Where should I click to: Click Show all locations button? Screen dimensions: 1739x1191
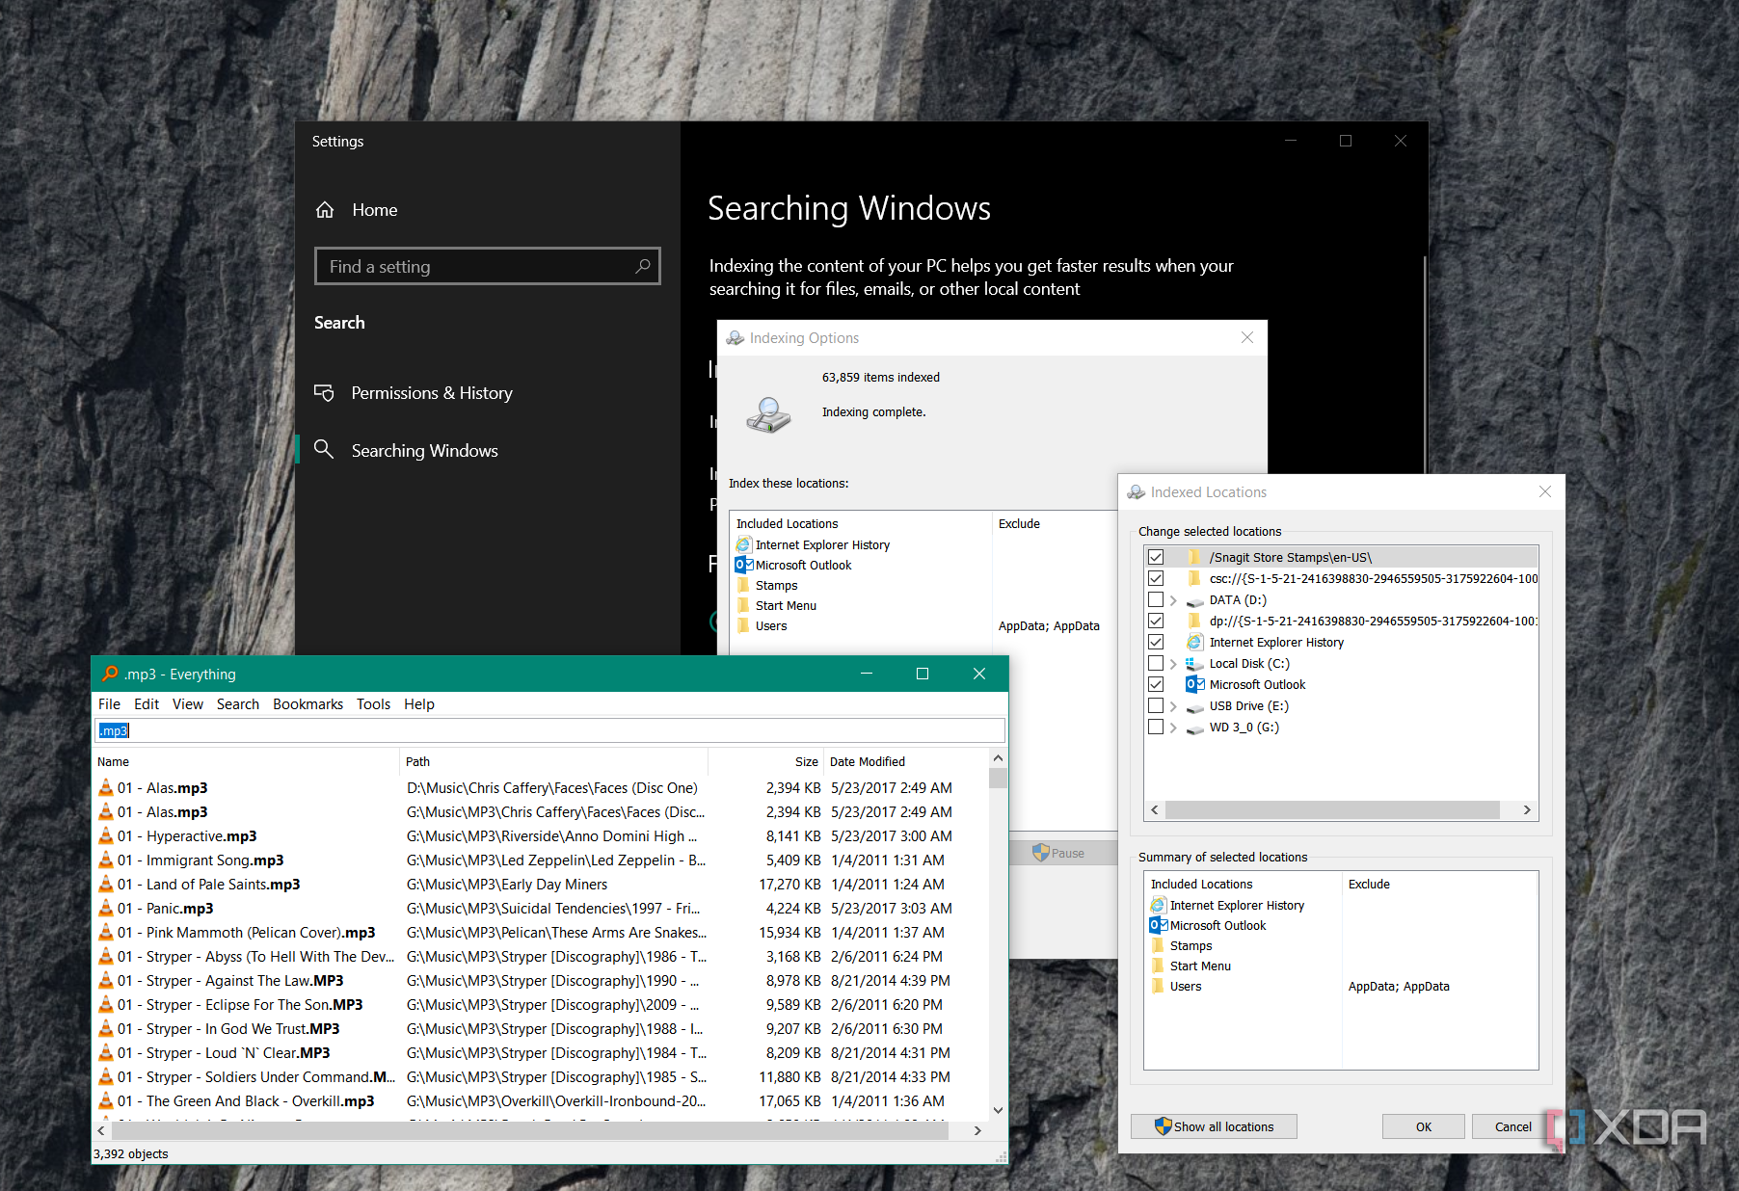[1214, 1126]
